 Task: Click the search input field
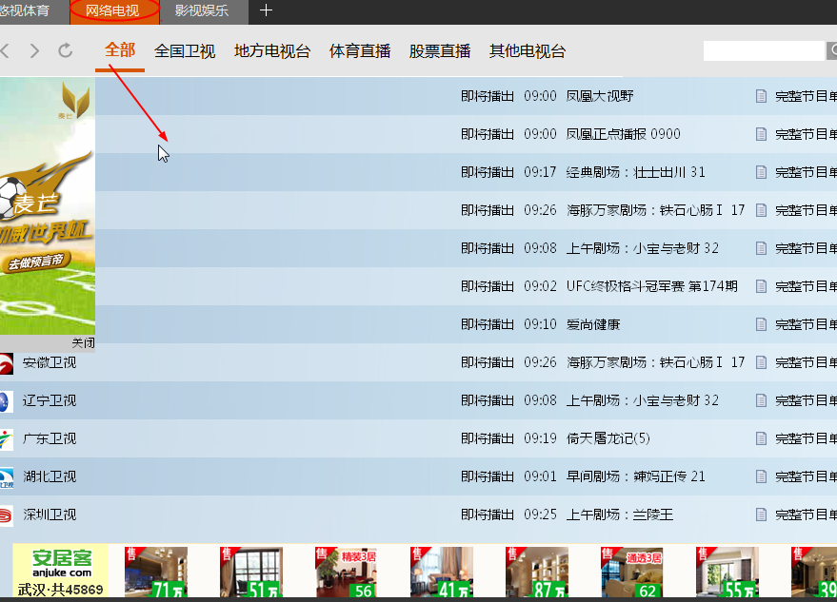point(763,51)
